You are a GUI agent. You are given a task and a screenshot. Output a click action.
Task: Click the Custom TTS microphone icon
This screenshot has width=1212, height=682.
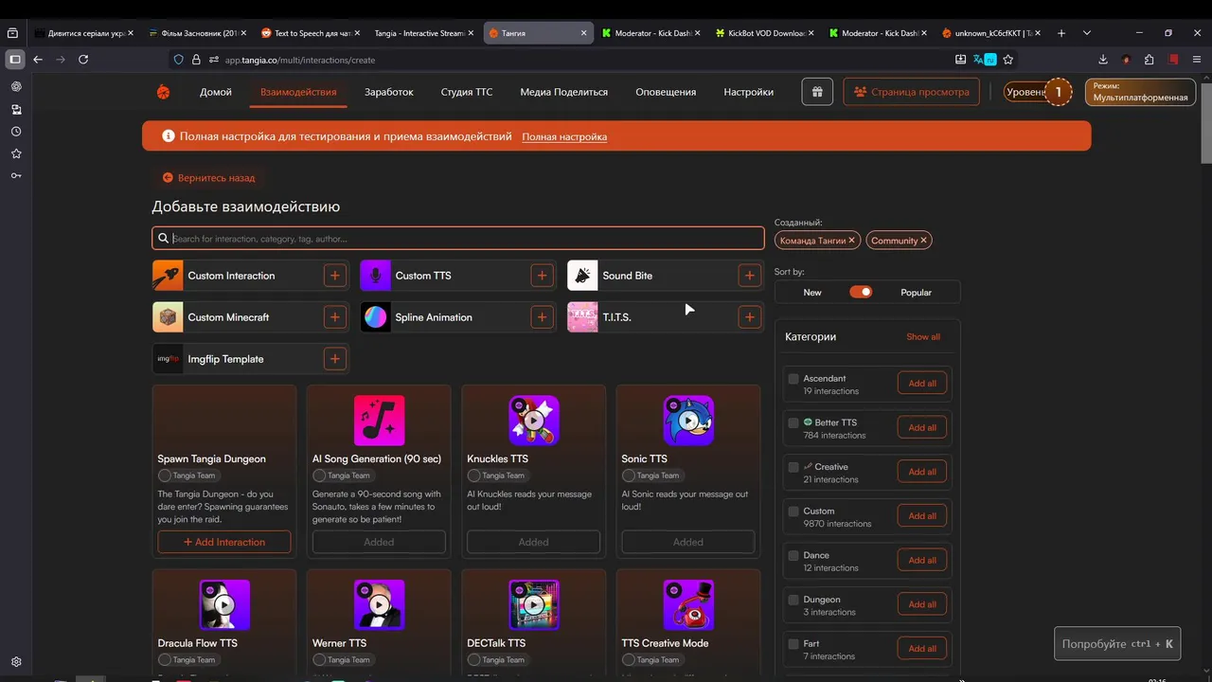click(x=375, y=276)
